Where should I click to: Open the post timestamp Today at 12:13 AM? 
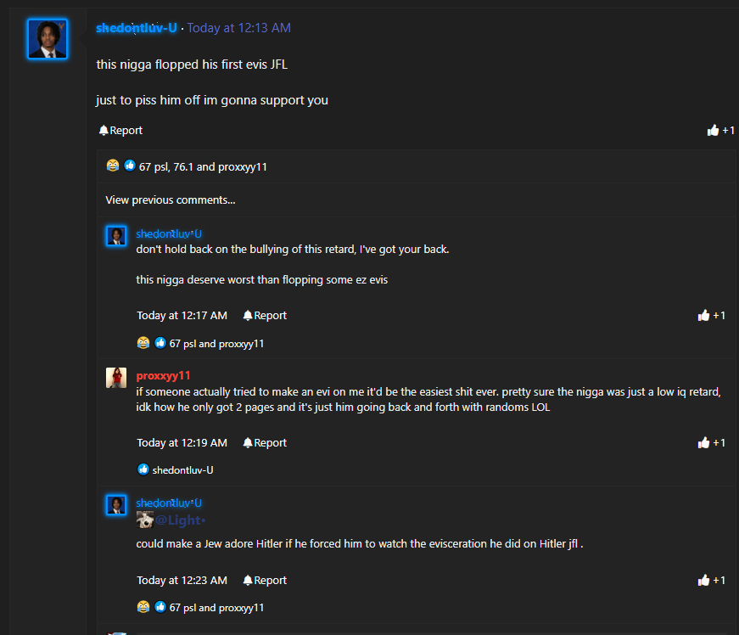pos(239,28)
